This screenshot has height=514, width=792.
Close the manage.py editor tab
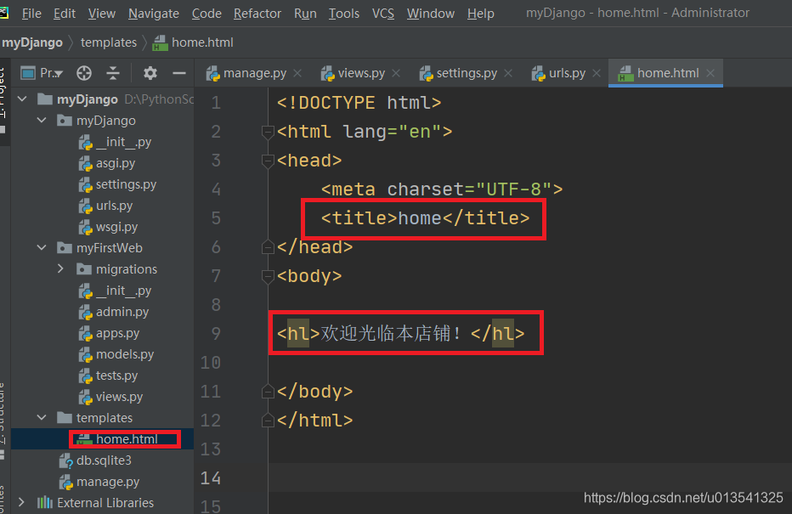(297, 73)
